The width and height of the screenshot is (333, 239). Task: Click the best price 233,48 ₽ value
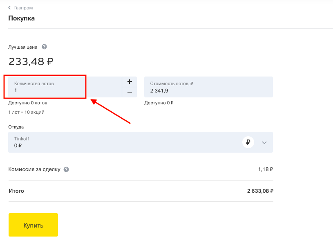[x=31, y=62]
